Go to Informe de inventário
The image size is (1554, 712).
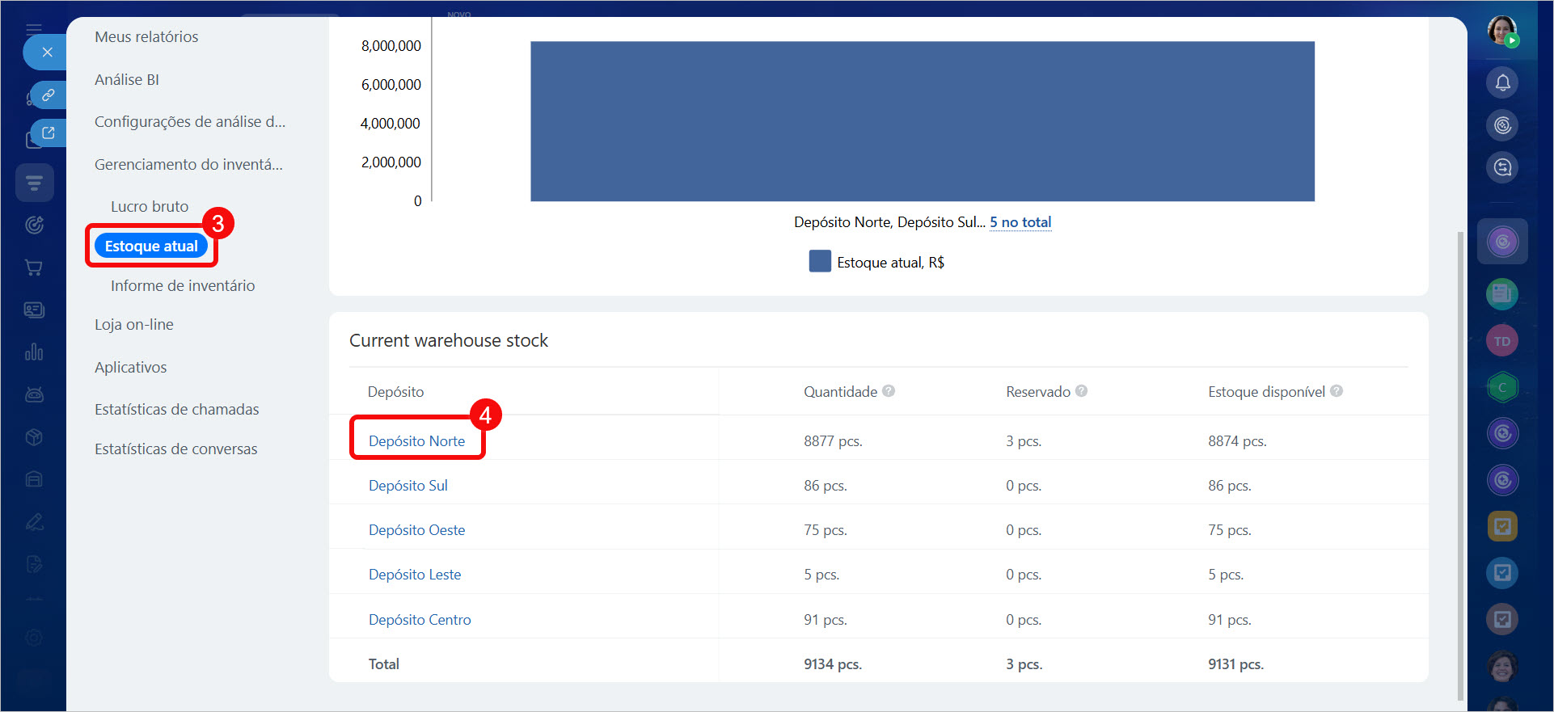(183, 286)
